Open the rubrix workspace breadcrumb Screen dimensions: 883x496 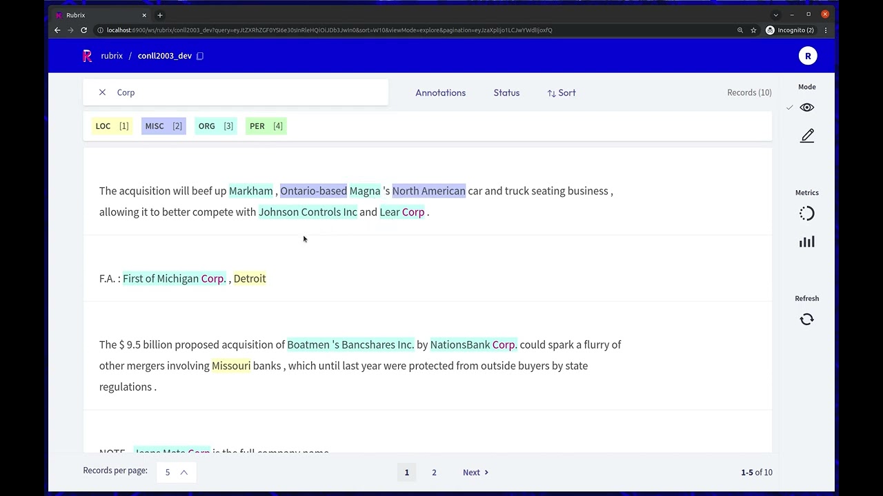click(112, 56)
